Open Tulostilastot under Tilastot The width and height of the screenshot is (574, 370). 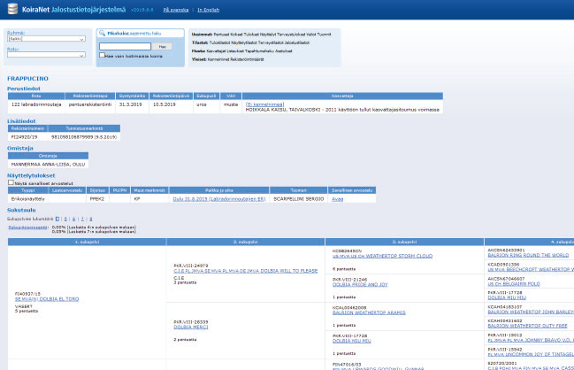[x=221, y=42]
